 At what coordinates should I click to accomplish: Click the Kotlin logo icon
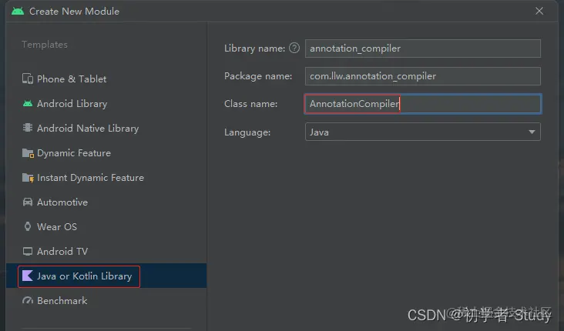coord(28,276)
